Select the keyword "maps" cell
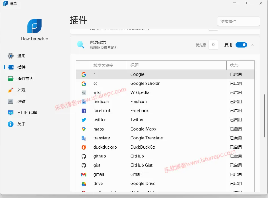Viewport: 268px width, 200px height. pos(98,129)
